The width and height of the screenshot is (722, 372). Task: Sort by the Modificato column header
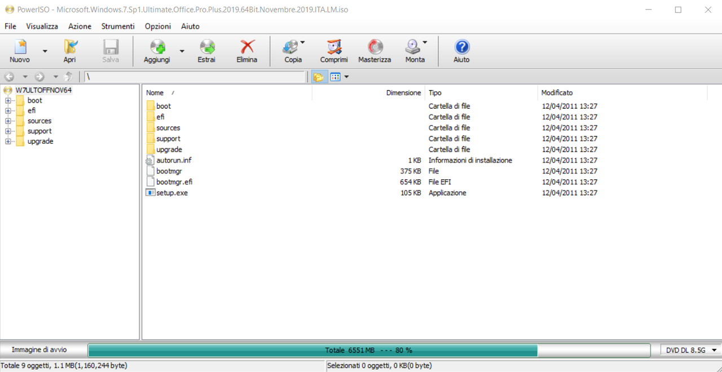click(x=622, y=92)
